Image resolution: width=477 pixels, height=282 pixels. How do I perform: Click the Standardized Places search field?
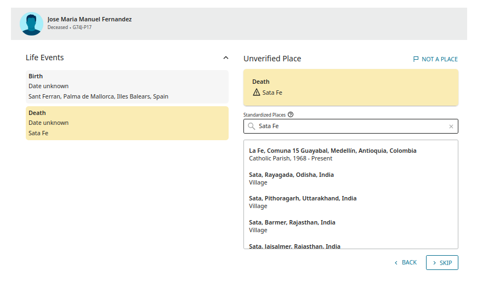click(x=351, y=126)
